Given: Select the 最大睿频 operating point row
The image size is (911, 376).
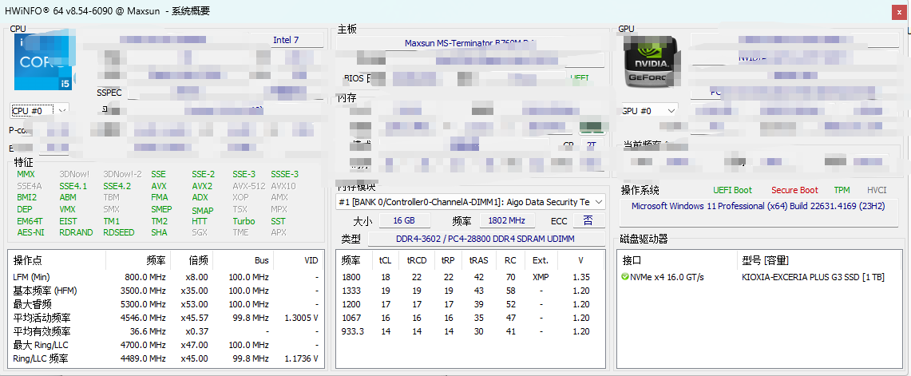Looking at the screenshot, I should pos(165,304).
